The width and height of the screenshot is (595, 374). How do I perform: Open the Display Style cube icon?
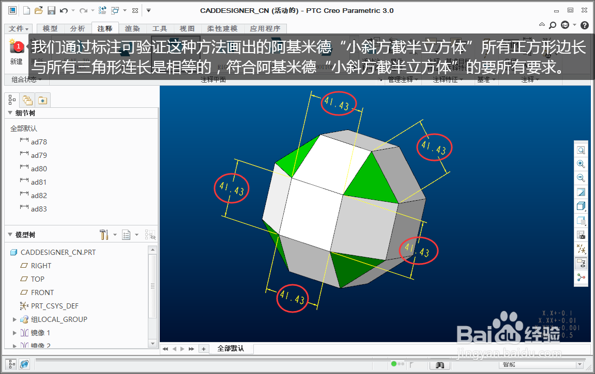581,206
